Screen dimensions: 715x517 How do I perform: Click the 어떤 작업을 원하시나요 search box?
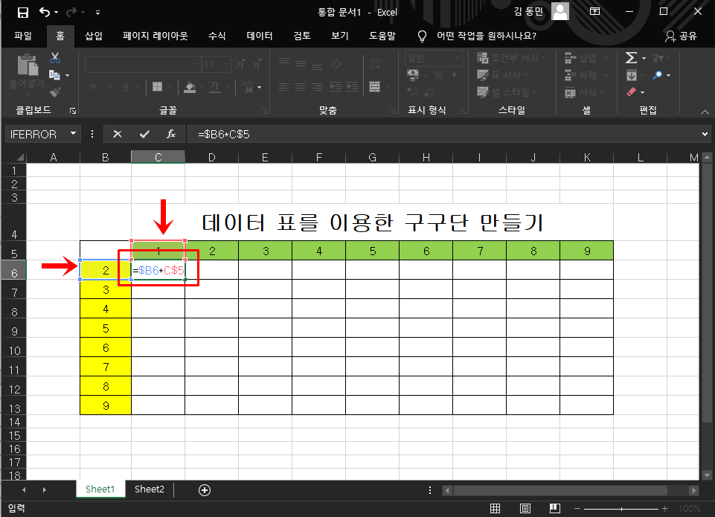(x=486, y=36)
